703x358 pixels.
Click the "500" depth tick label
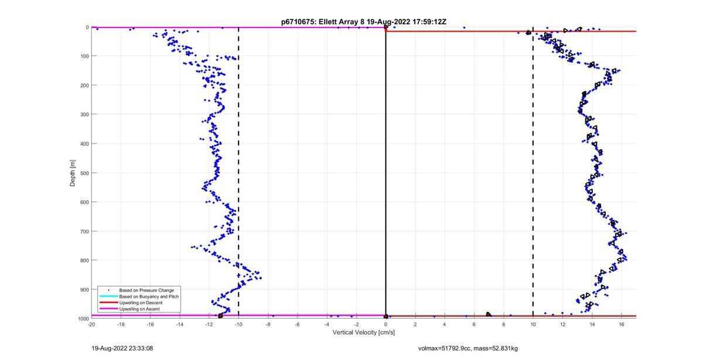pyautogui.click(x=84, y=173)
